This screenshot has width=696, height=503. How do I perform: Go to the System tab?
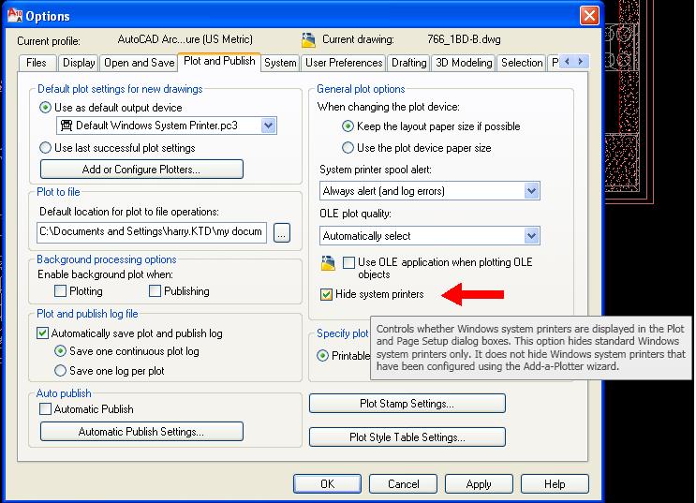click(280, 63)
